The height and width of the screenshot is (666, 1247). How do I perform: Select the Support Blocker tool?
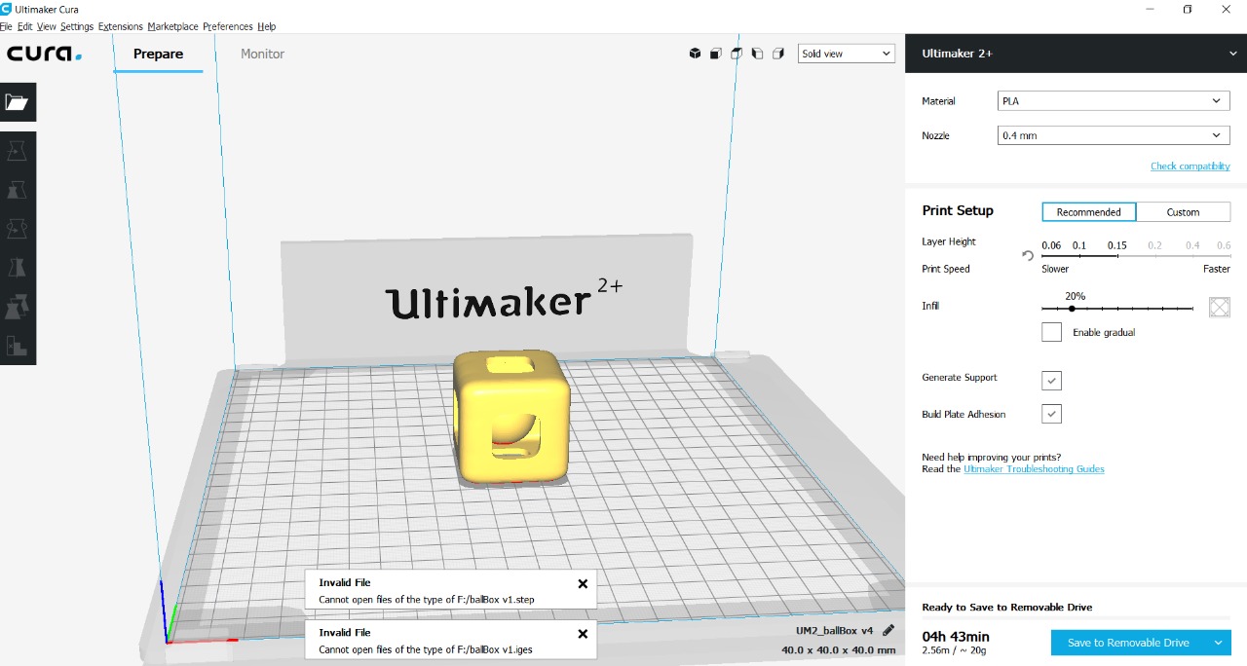17,346
